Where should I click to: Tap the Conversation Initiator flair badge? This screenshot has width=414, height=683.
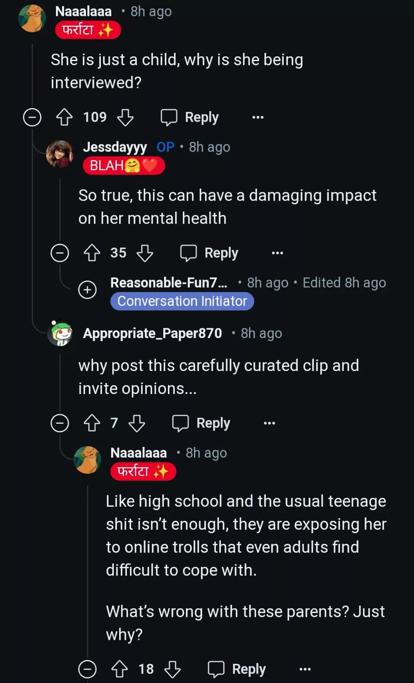tap(182, 301)
